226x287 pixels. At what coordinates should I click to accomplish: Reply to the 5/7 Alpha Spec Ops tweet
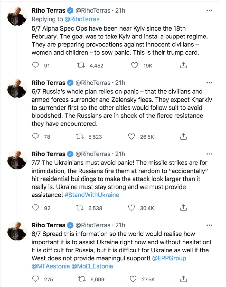coord(35,66)
